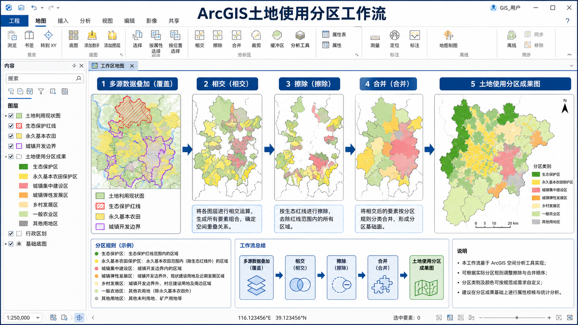Click the 定位 locate tool

point(394,39)
